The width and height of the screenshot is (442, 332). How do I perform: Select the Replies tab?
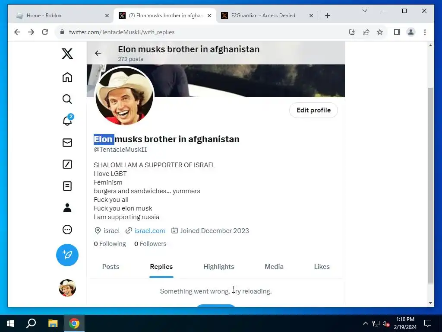pyautogui.click(x=161, y=266)
